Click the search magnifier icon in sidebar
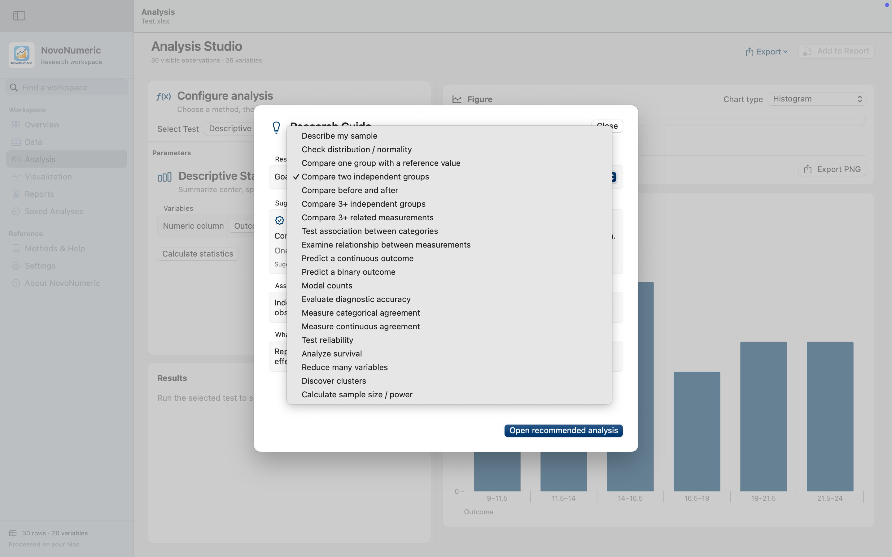 click(x=14, y=87)
